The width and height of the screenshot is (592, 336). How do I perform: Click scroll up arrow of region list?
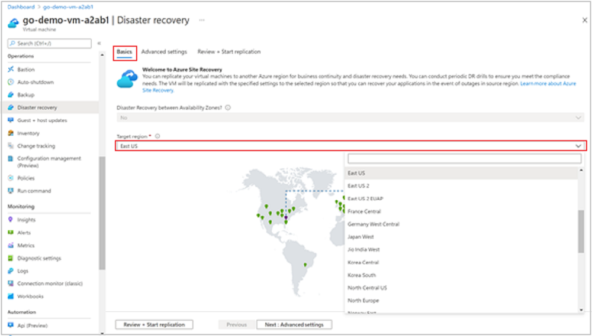(581, 171)
